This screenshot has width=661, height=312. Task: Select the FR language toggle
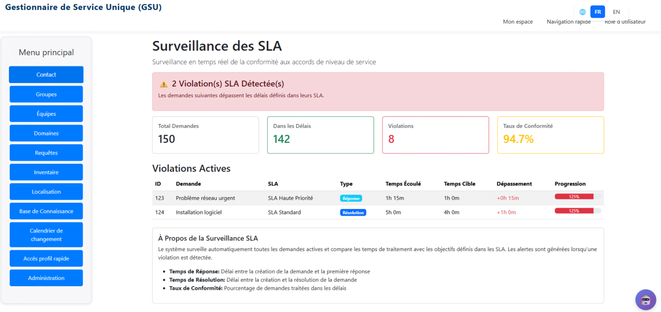598,12
